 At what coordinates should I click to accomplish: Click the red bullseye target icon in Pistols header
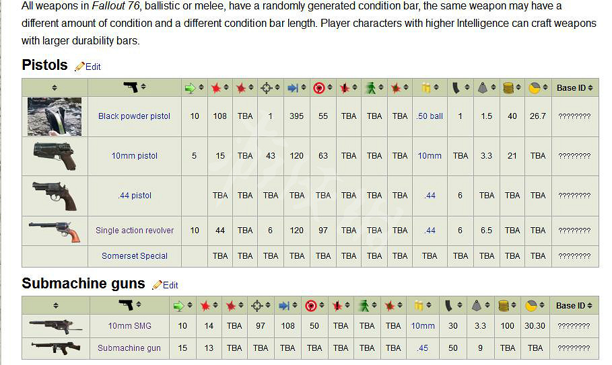tap(319, 87)
